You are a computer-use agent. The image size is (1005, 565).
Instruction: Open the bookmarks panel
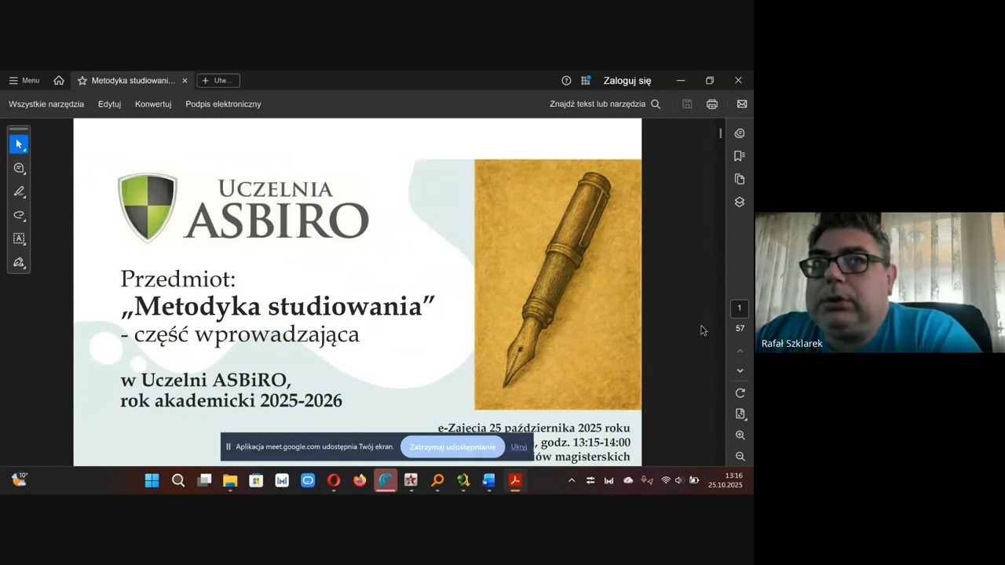coord(739,156)
